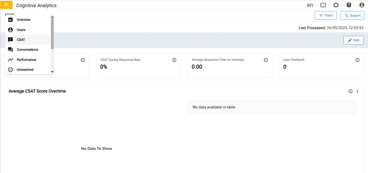Screen dimensions: 368x173
Task: Change language using the 'en' selector
Action: pyautogui.click(x=310, y=5)
